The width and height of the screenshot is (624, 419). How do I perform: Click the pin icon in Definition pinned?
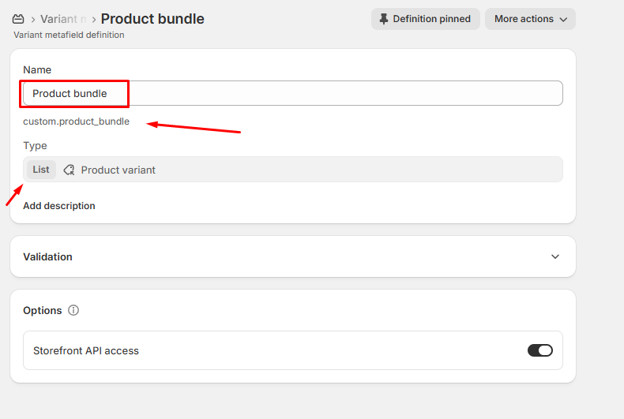point(384,19)
